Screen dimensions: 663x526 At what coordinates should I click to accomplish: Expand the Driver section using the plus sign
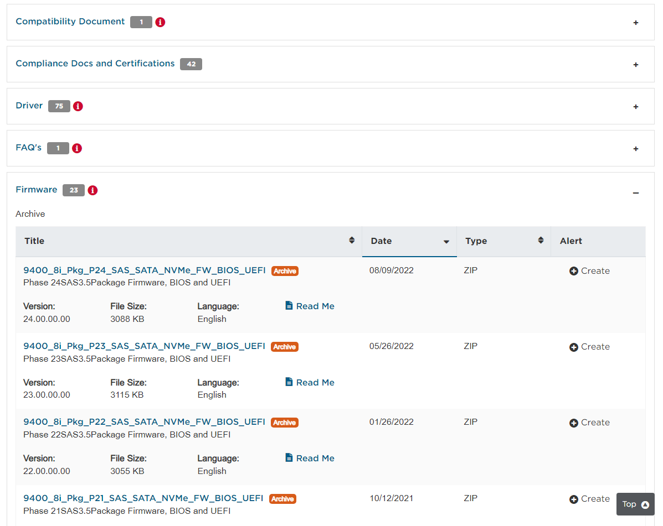[635, 107]
